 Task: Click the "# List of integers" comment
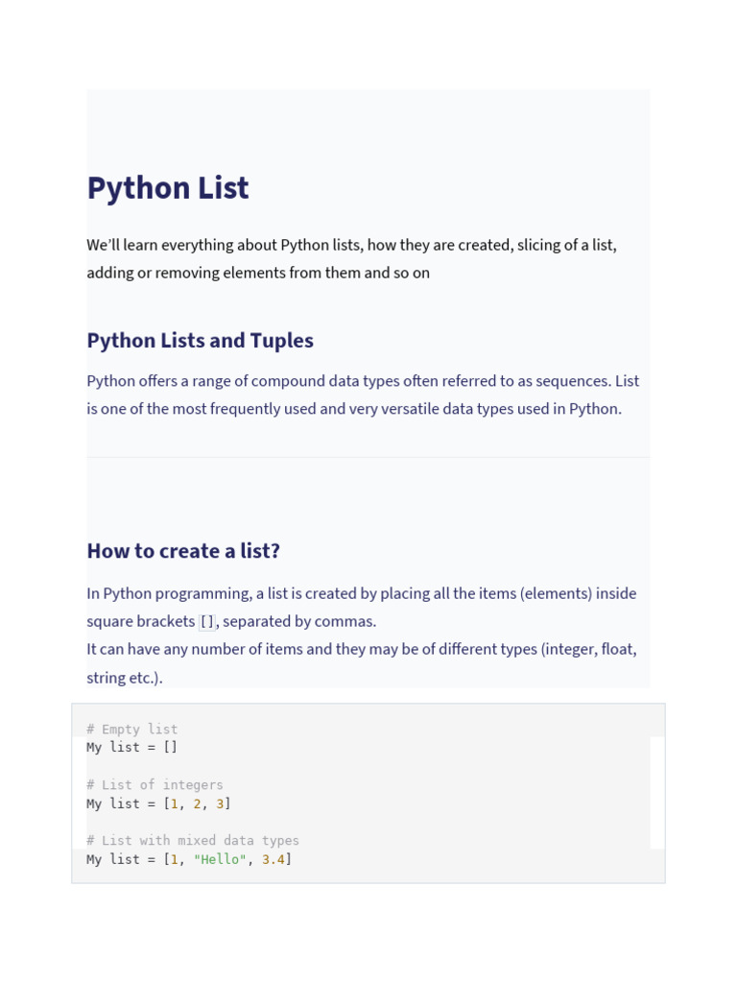click(155, 785)
